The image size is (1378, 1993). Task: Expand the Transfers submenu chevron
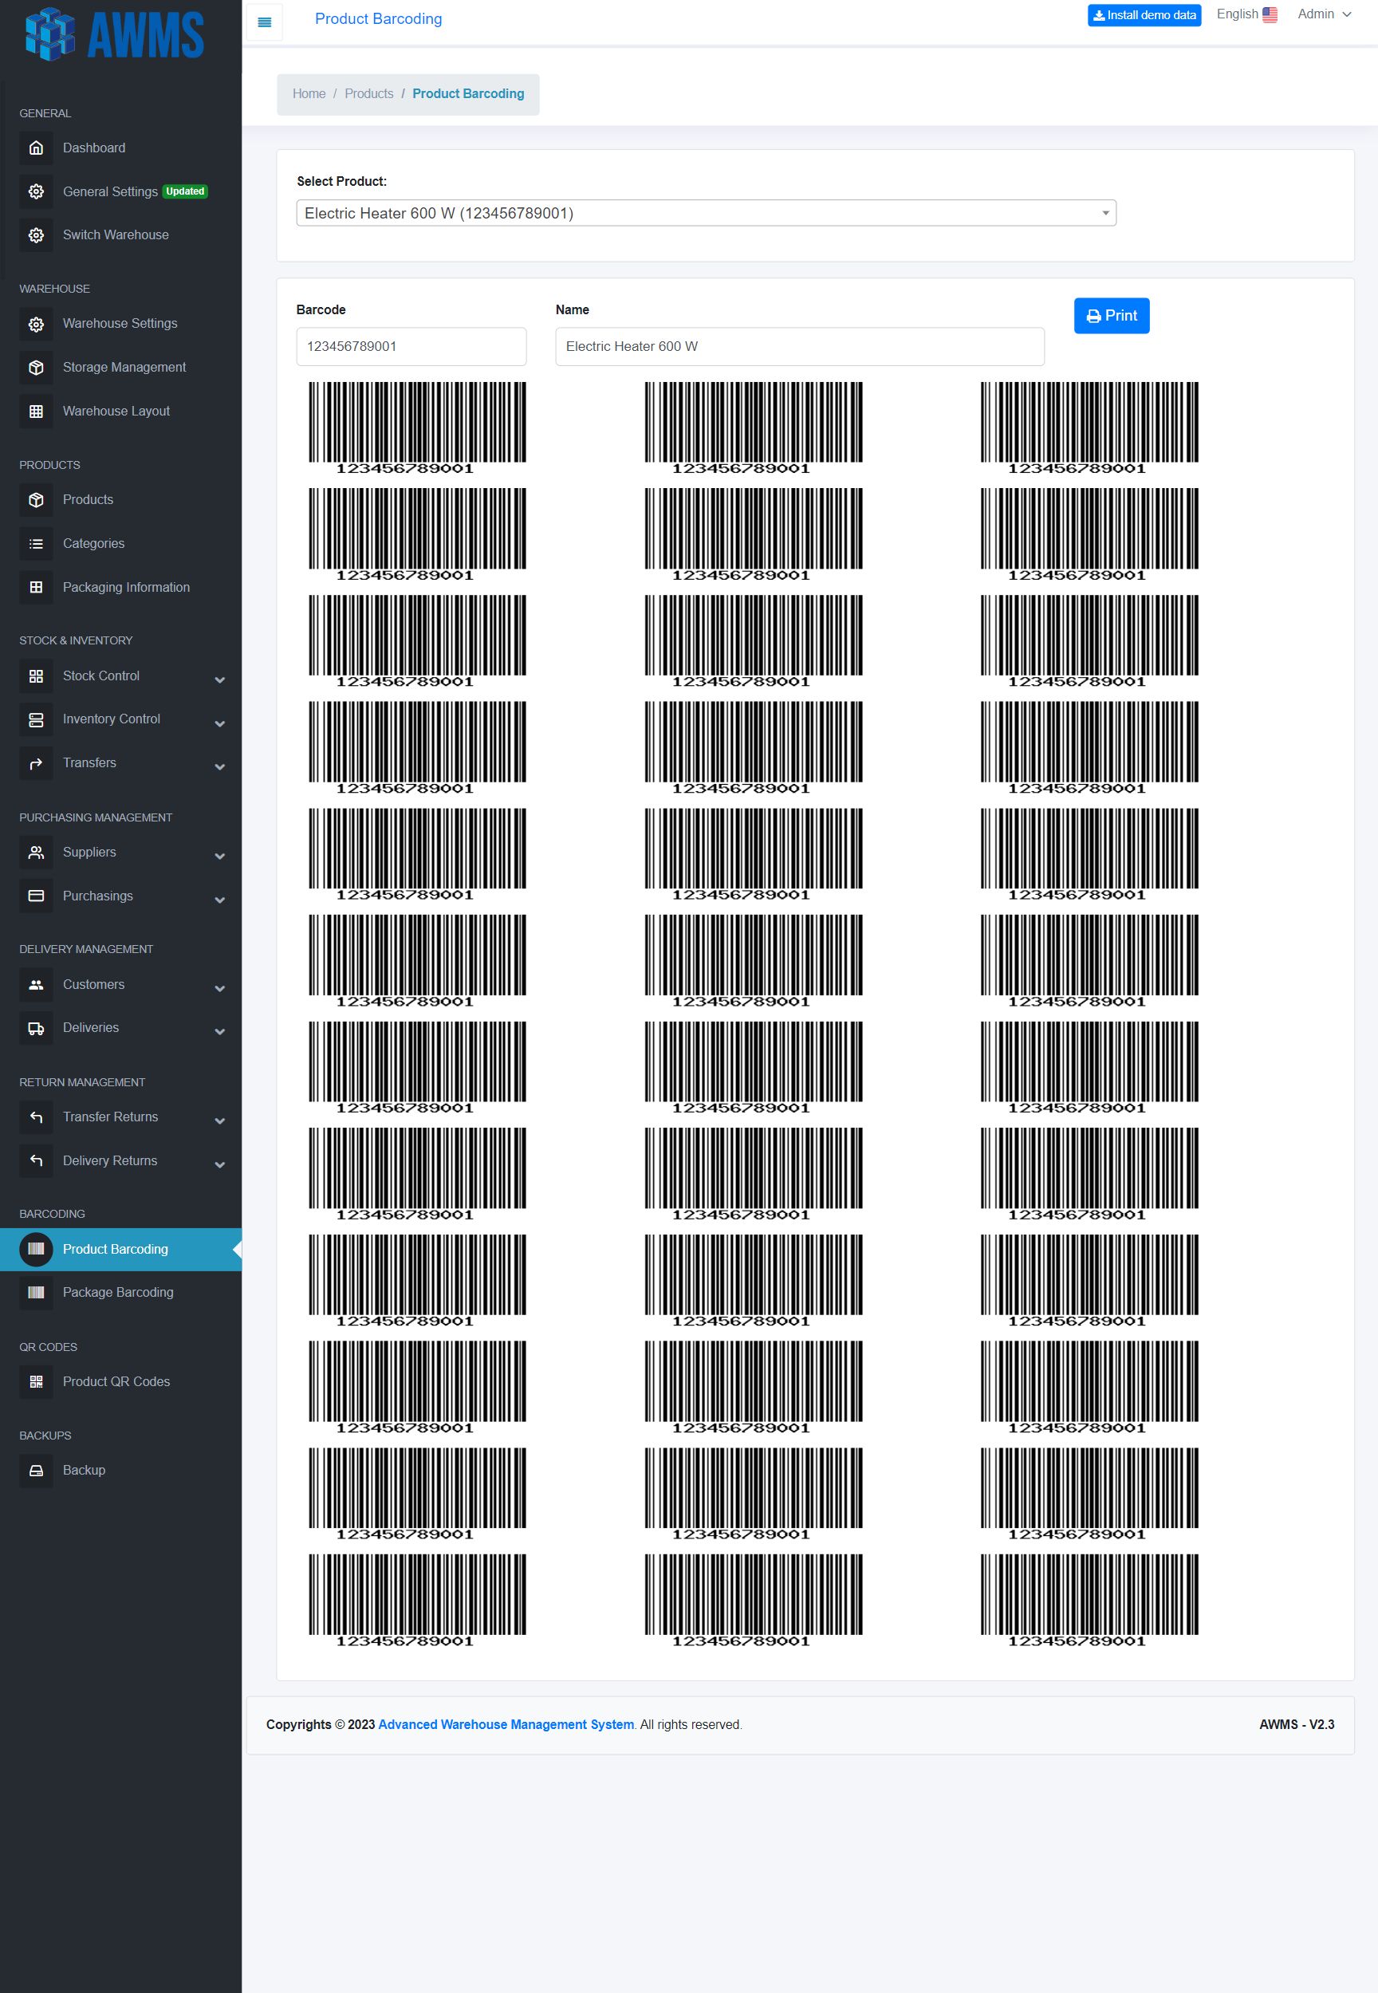coord(220,766)
